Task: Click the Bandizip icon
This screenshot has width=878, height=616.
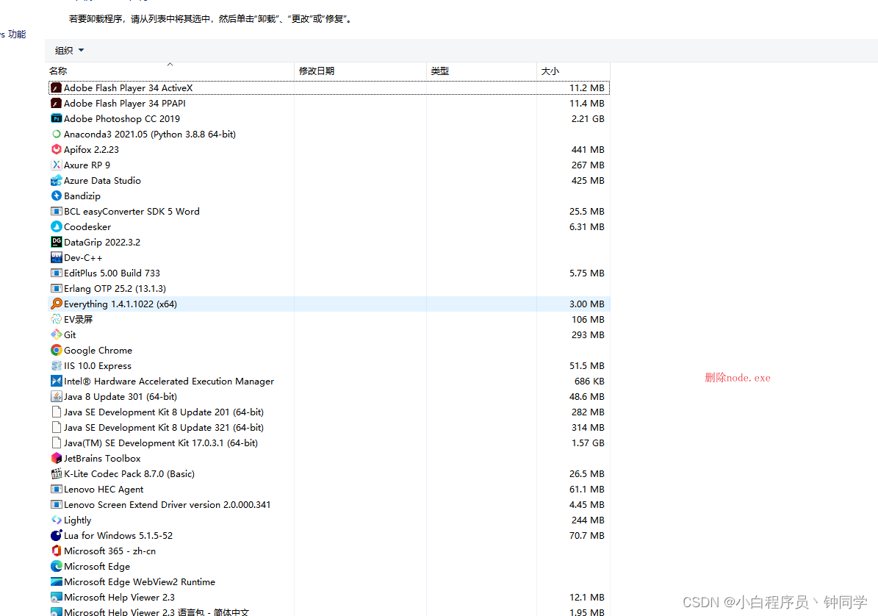Action: pyautogui.click(x=56, y=196)
